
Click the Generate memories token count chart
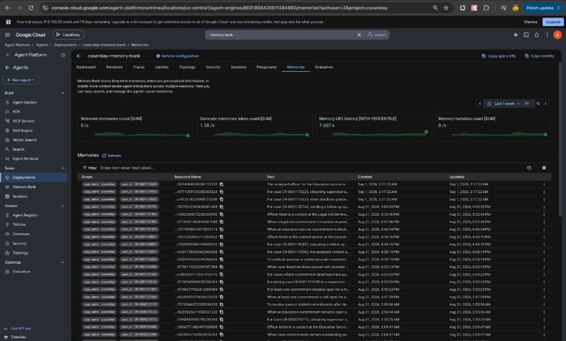(x=254, y=128)
